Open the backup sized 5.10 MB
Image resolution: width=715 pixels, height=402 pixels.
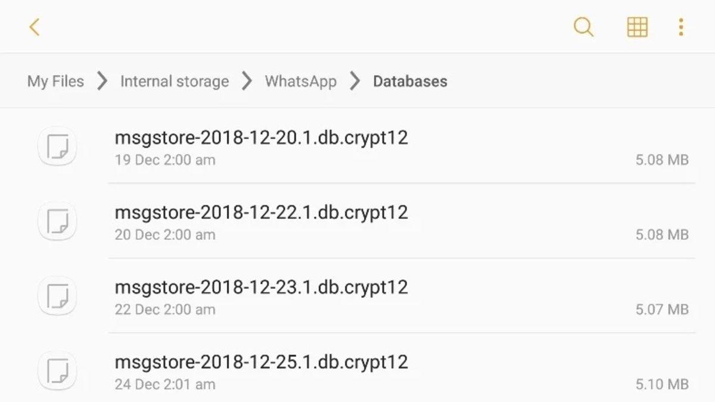pos(262,362)
